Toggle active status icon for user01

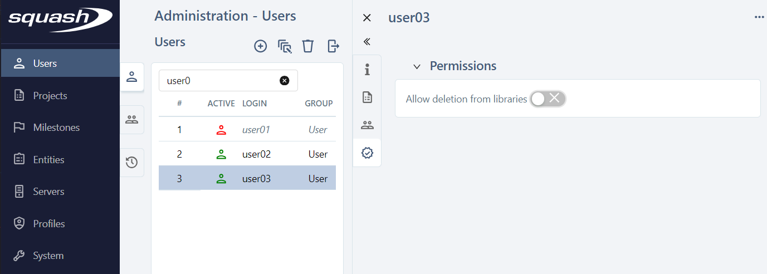pos(221,130)
